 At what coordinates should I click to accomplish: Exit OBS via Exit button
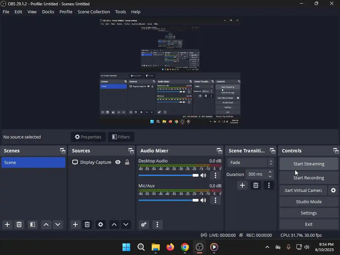(x=309, y=224)
